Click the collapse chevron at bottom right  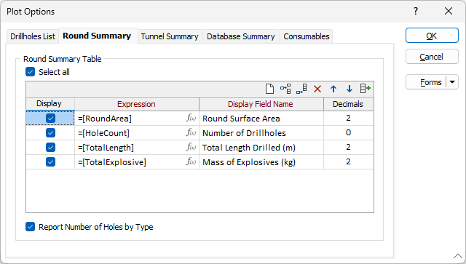(x=458, y=256)
